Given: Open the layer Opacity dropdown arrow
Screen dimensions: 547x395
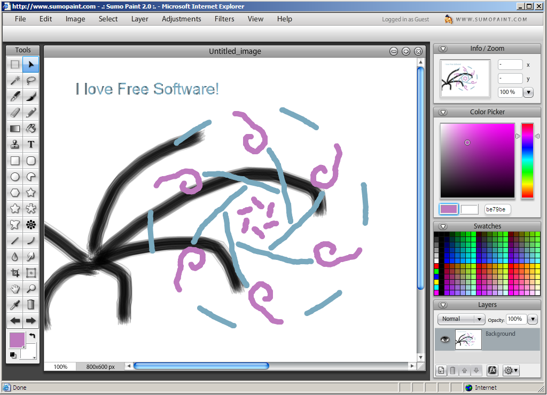Looking at the screenshot, I should [x=533, y=319].
